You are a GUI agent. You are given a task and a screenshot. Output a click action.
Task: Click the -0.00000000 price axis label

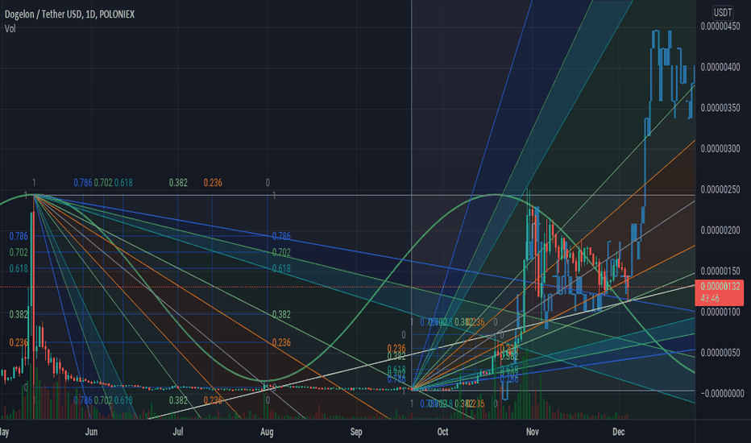[723, 394]
